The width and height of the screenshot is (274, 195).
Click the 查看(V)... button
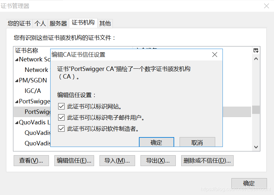point(31,161)
